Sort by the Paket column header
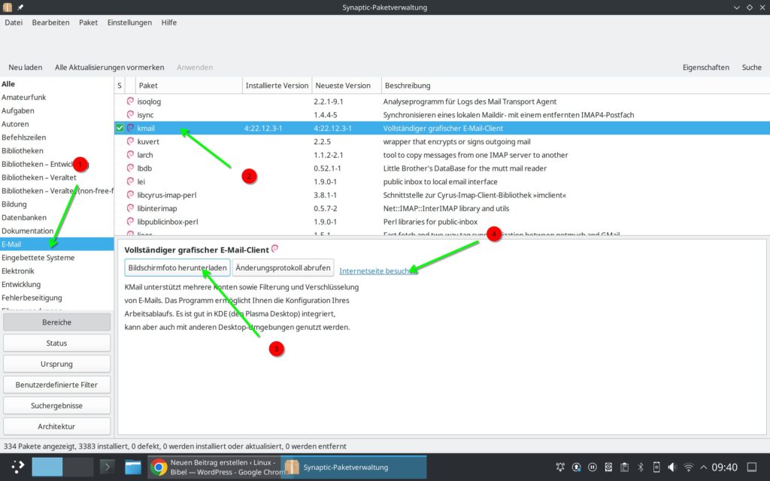Viewport: 770px width, 481px height. (189, 86)
